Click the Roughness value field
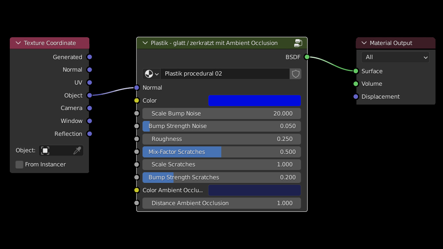The height and width of the screenshot is (249, 443). (222, 139)
